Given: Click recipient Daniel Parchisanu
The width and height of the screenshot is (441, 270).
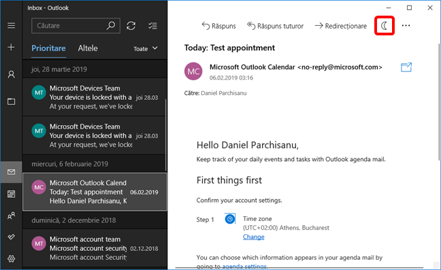Looking at the screenshot, I should tap(224, 93).
